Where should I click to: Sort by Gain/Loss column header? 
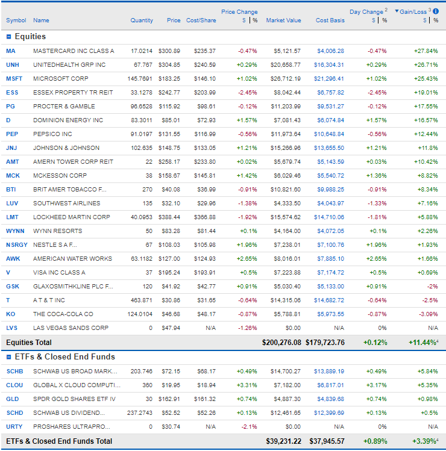pyautogui.click(x=413, y=12)
